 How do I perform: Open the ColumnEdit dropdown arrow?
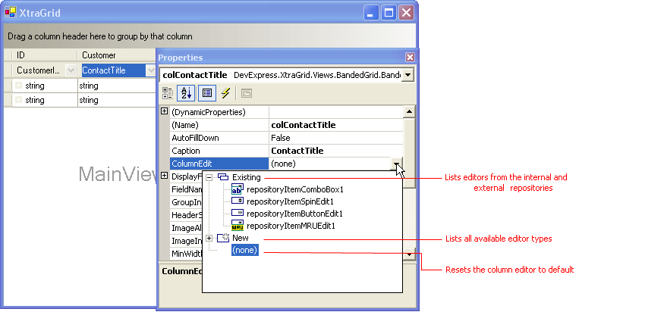pos(397,164)
